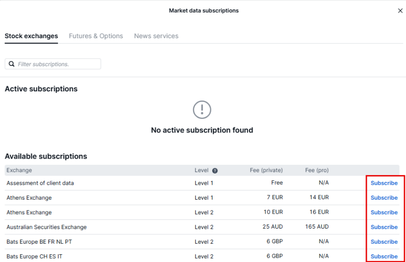The image size is (406, 262).
Task: Click the Fee (private) column header
Action: click(x=266, y=170)
